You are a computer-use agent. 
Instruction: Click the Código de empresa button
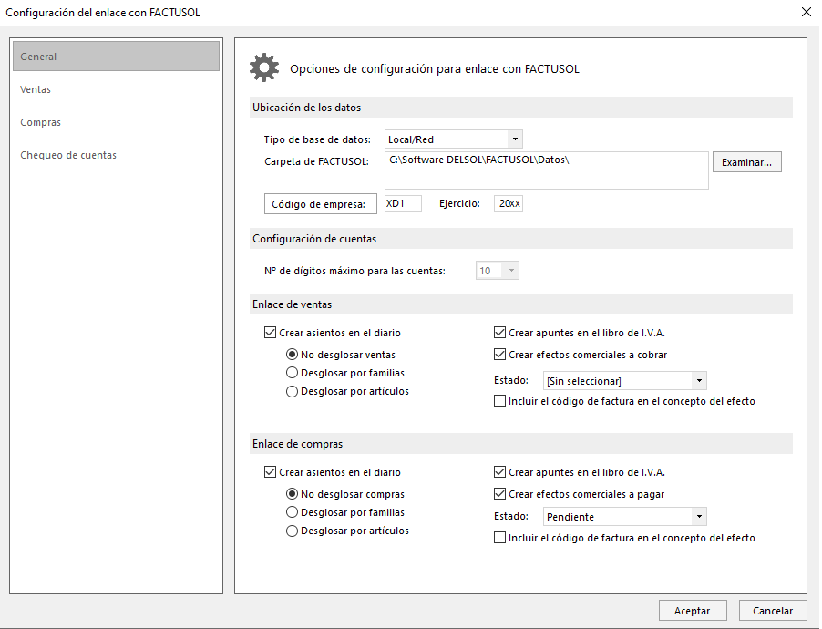[320, 204]
